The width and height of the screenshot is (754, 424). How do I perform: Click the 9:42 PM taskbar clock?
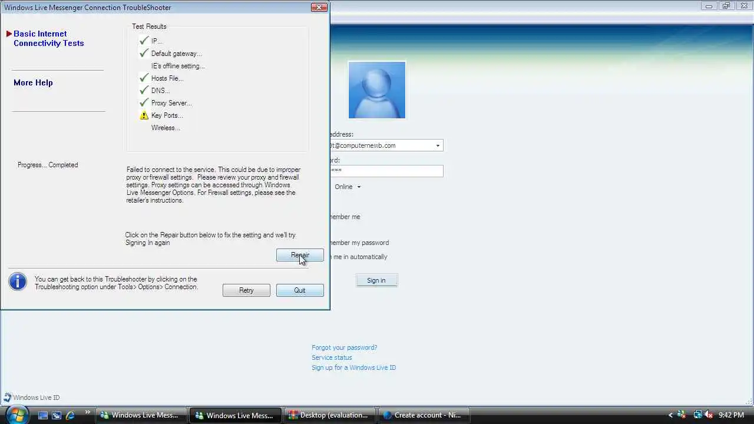(x=731, y=415)
